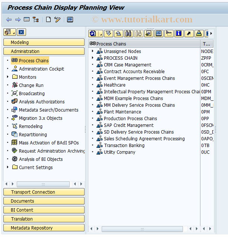
Task: Click the log view monitor icon in tree toolbar
Action: (x=159, y=34)
